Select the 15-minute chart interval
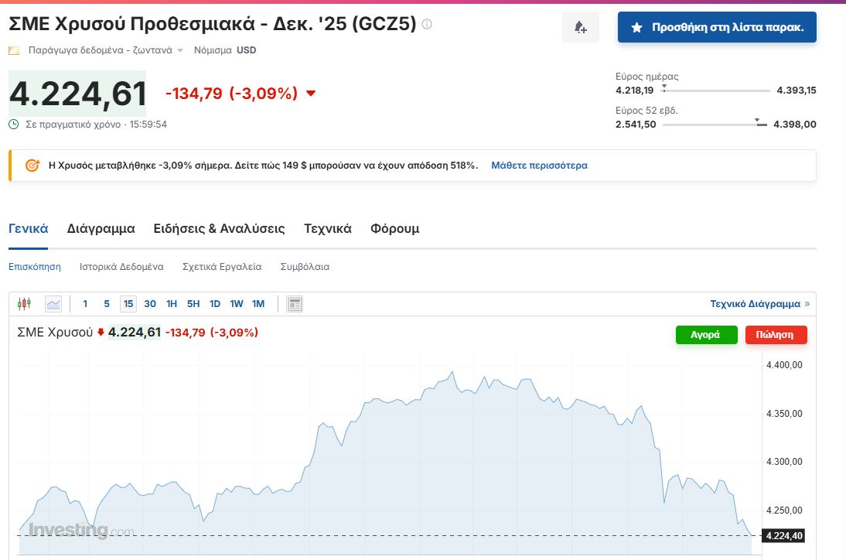846x560 pixels. 128,304
